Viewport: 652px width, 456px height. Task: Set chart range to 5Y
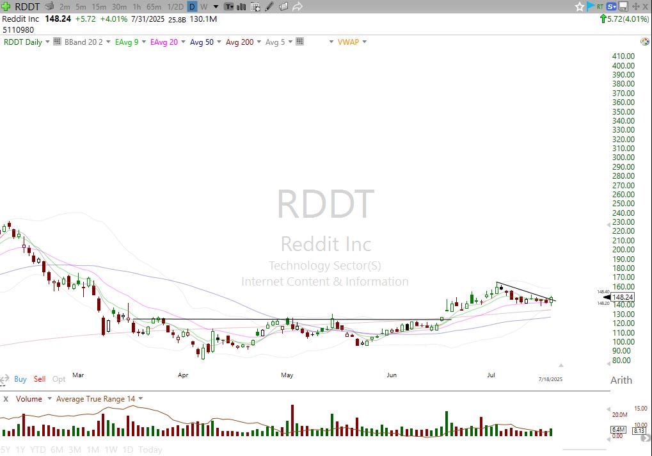click(x=5, y=450)
